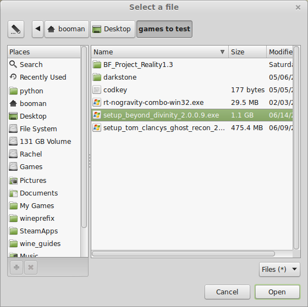Image resolution: width=308 pixels, height=307 pixels.
Task: Click the remove bookmark button
Action: coord(31,267)
